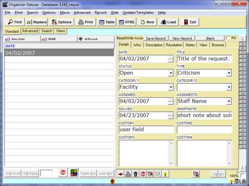Generate HTML with the HTML button
249x186 pixels.
(127, 22)
